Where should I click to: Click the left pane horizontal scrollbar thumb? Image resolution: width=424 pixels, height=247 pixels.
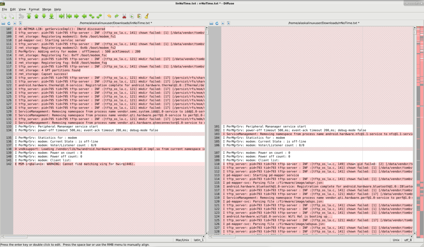15,237
